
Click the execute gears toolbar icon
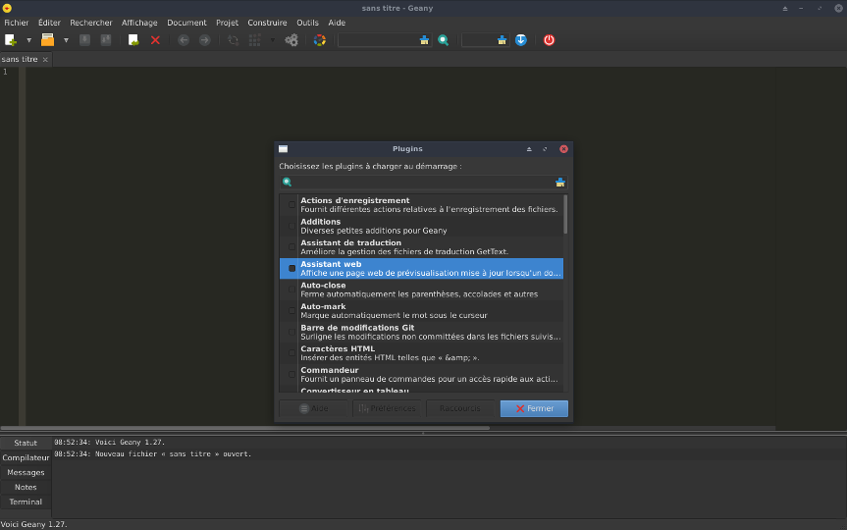(291, 40)
